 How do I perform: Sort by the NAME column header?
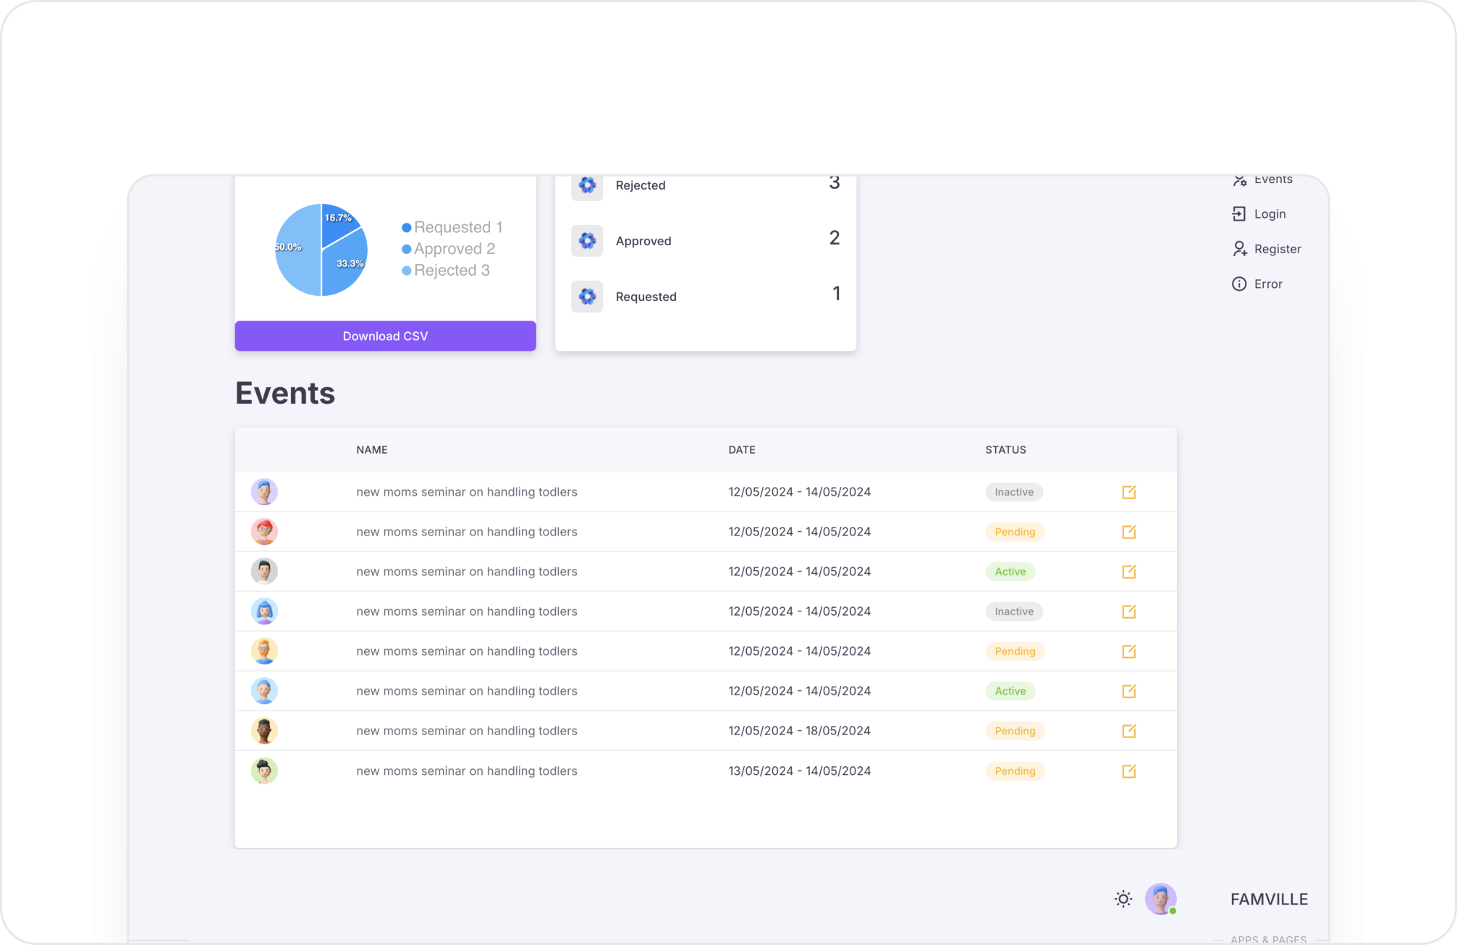click(372, 450)
